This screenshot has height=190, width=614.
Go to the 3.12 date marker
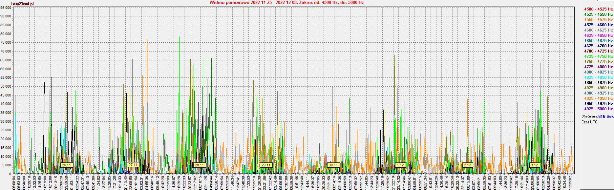(534, 165)
